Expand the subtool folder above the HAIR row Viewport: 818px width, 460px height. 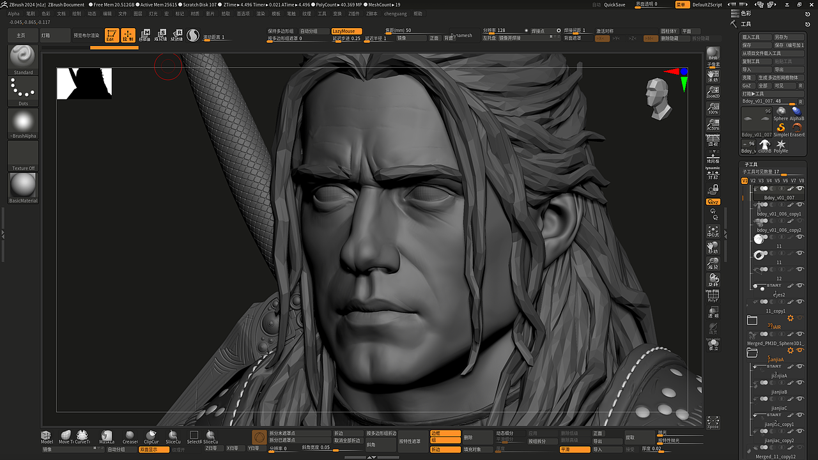(752, 320)
